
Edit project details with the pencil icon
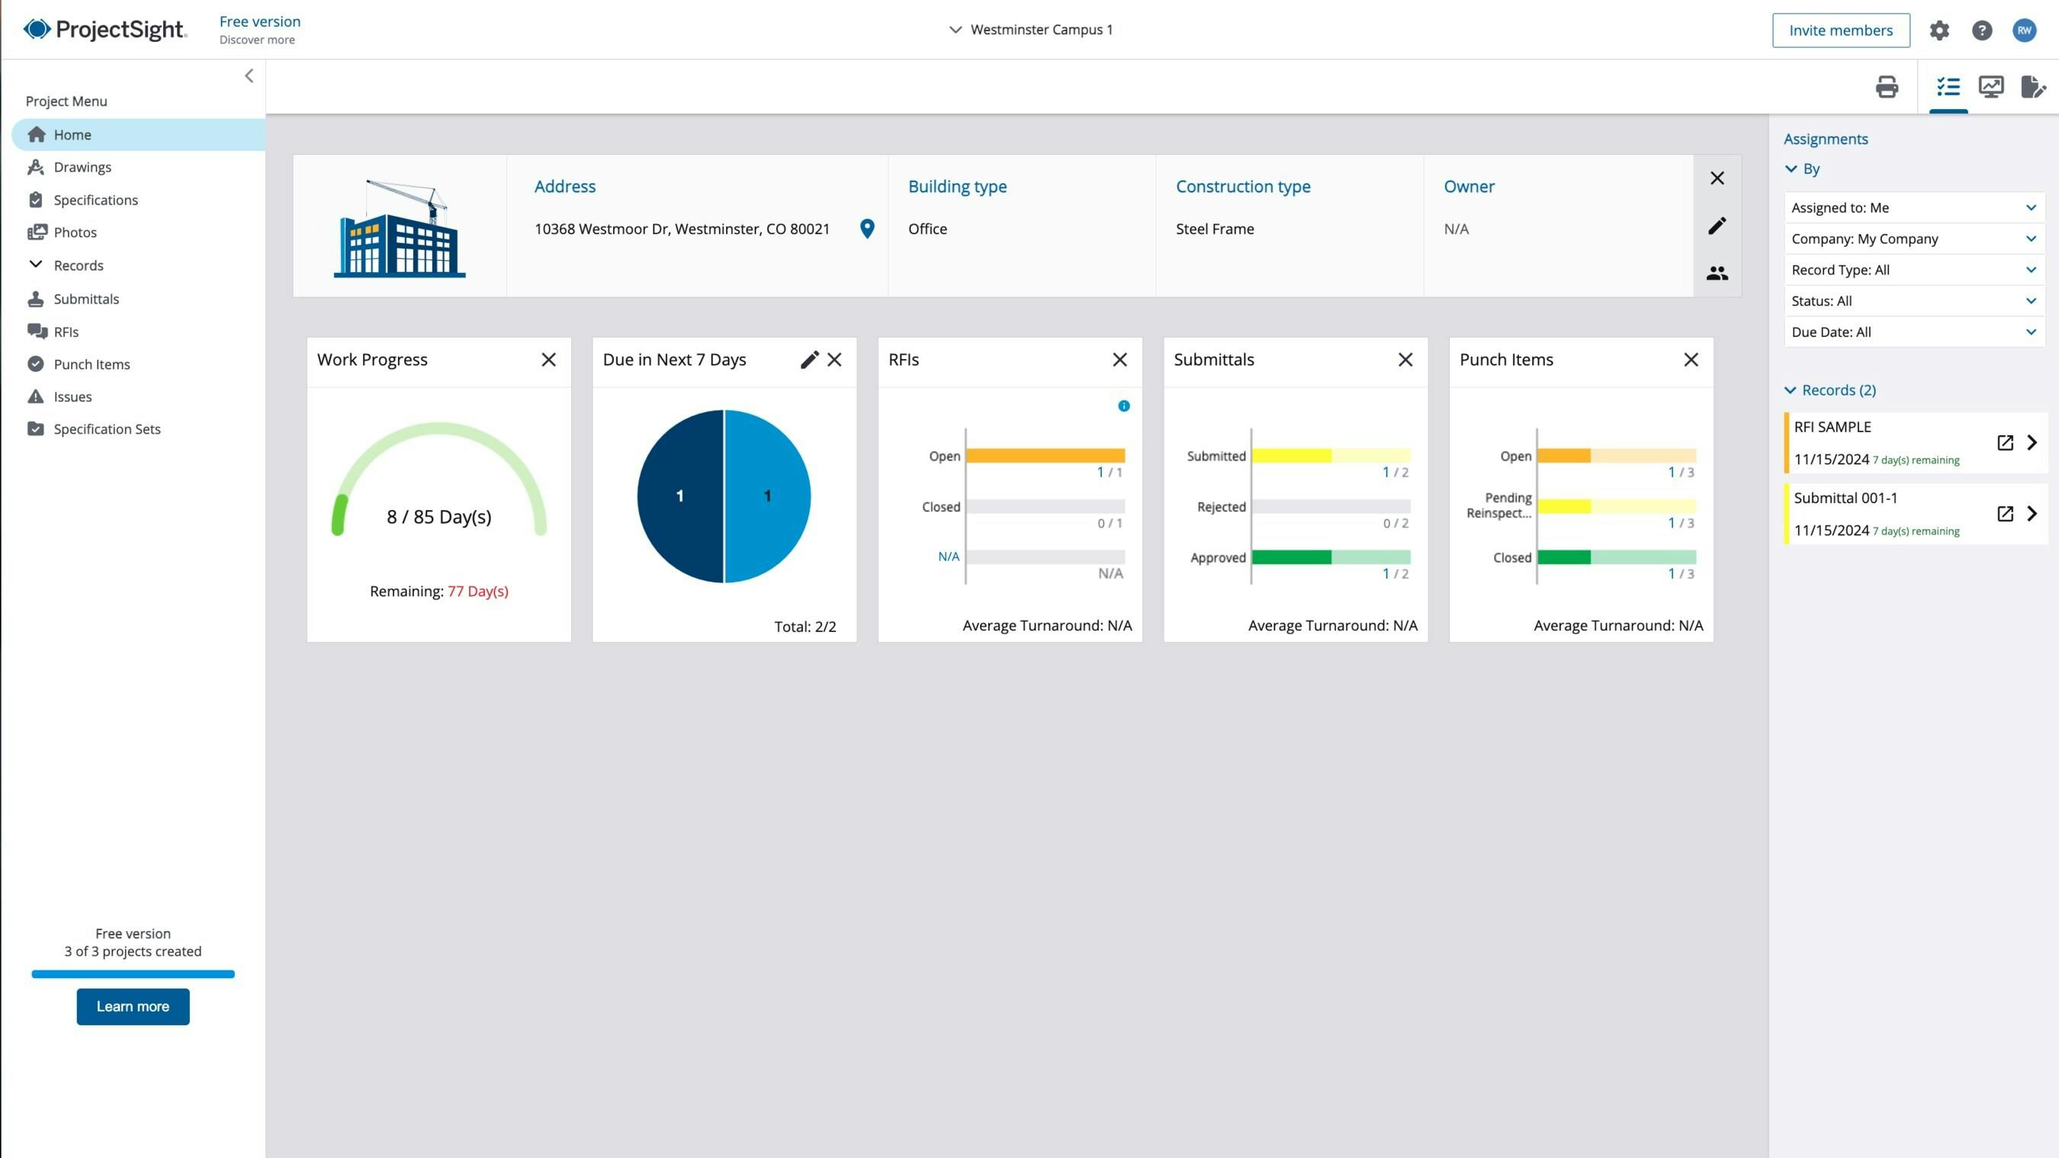(x=1717, y=226)
